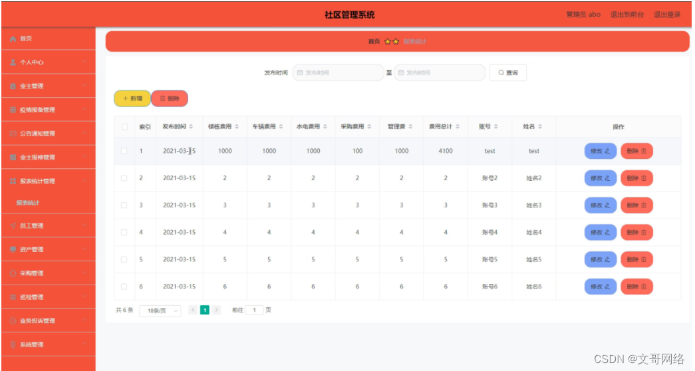Check the checkbox for row 1 (test)

click(124, 151)
